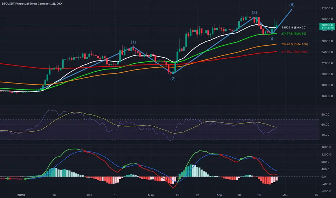Click the 22 date label on time axis

click(x=197, y=195)
